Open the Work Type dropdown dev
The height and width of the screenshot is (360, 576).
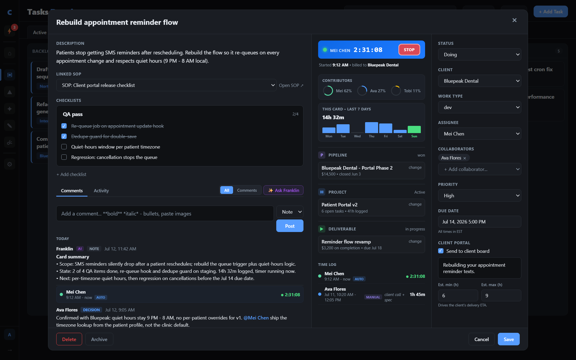click(479, 107)
